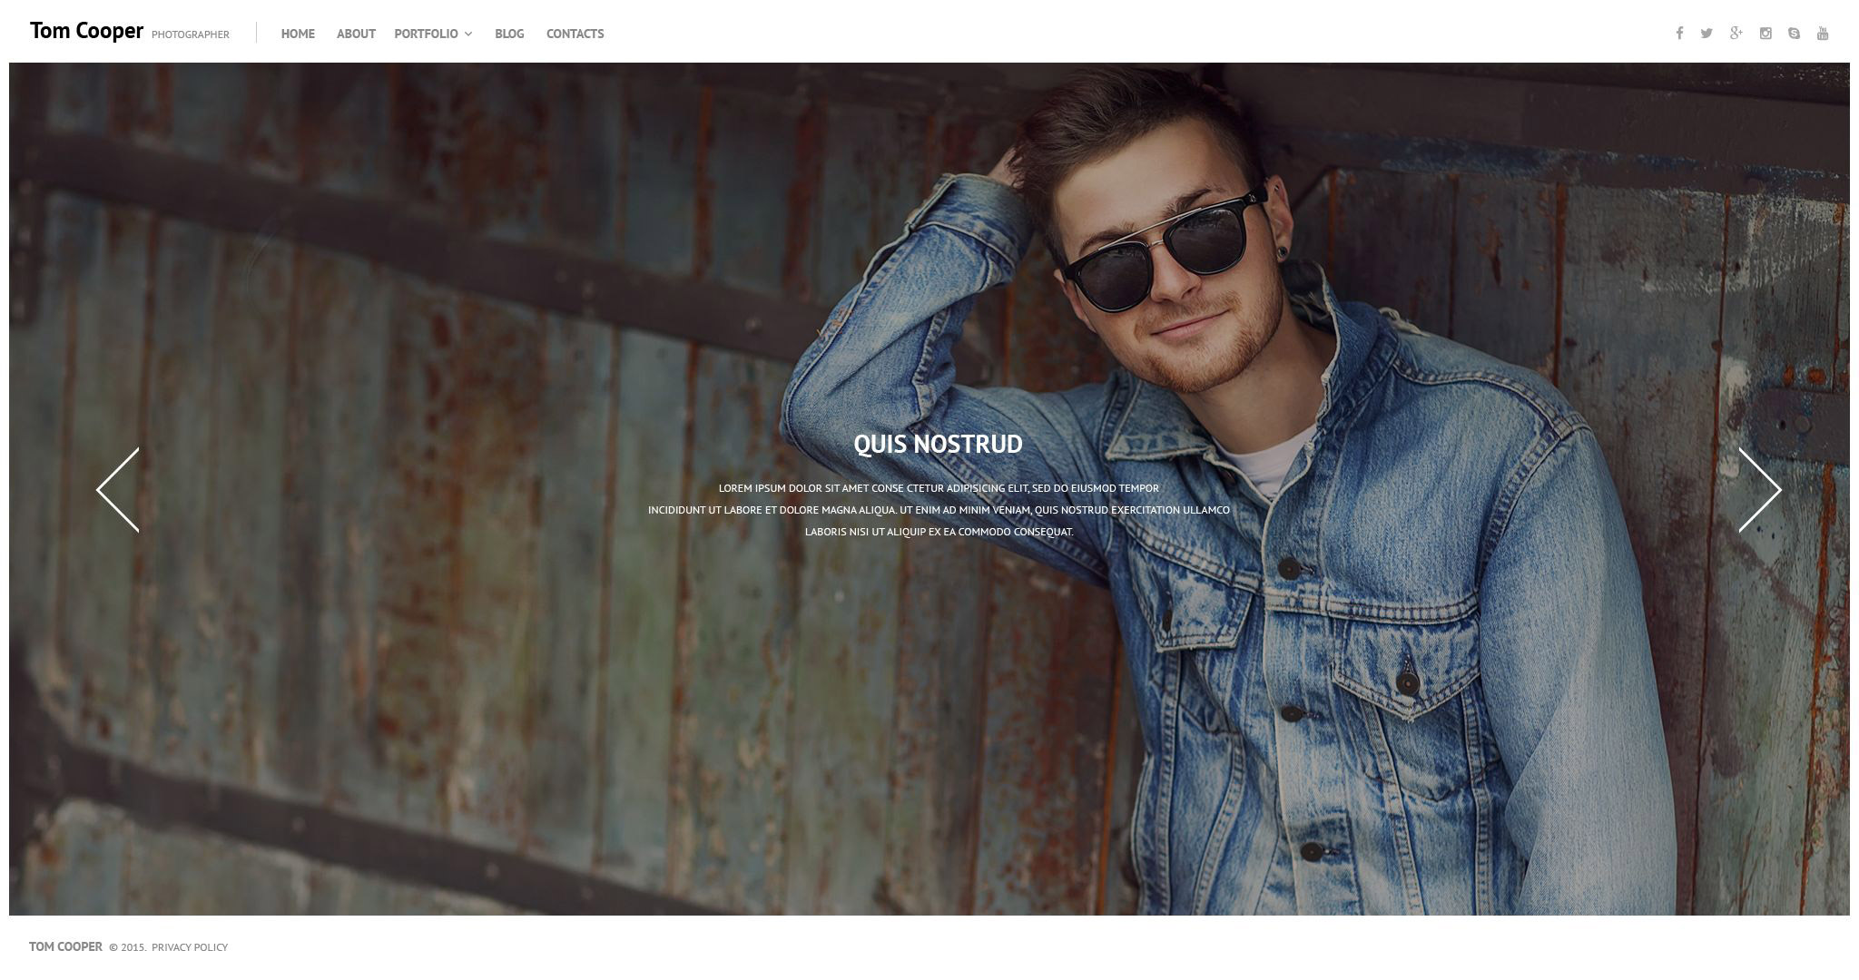Click the TOM COOPER footer brand link

(65, 946)
